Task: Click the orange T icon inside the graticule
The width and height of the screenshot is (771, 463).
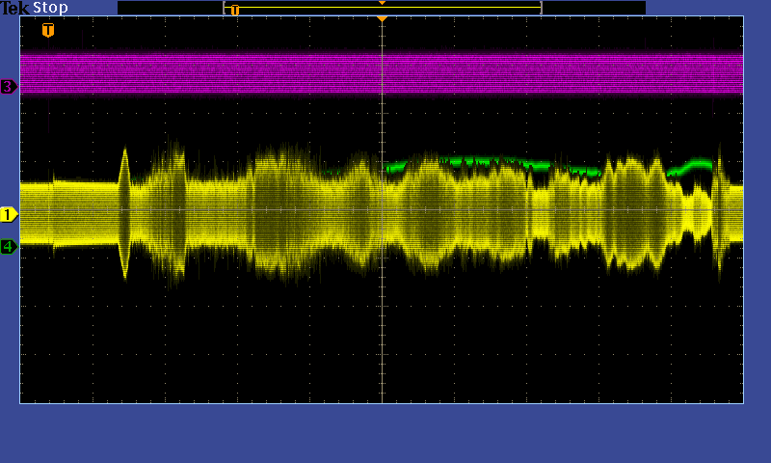Action: point(48,30)
